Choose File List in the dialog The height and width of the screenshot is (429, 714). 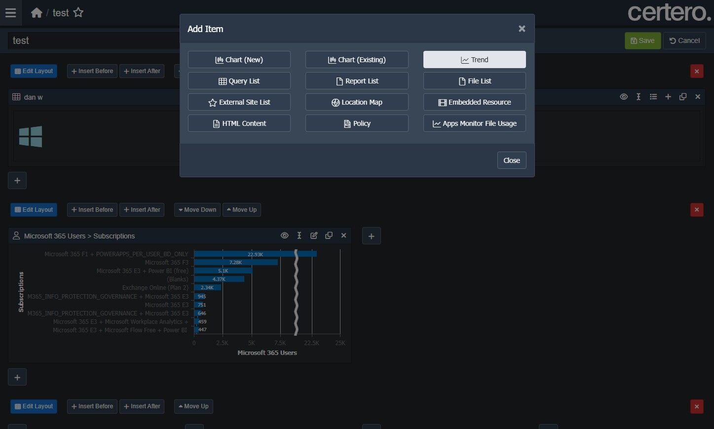475,81
